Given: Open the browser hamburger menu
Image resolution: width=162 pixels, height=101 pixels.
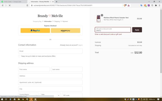Looking at the screenshot, I should tap(159, 5).
